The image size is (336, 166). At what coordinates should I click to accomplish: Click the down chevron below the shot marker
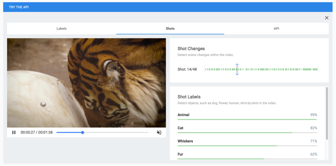tap(237, 74)
